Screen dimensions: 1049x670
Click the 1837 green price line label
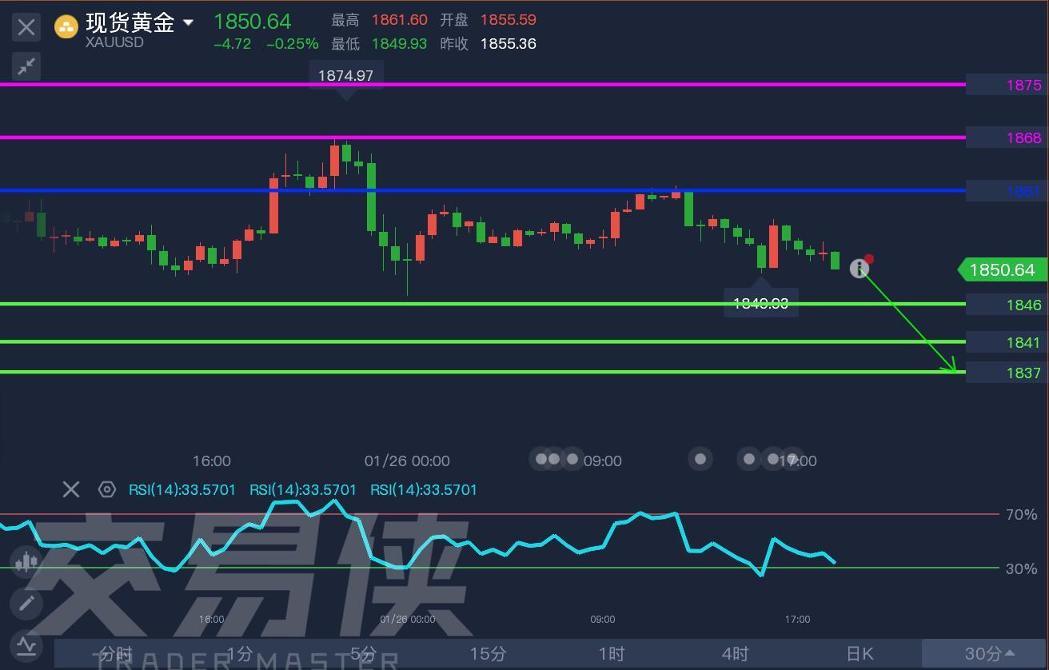coord(1007,373)
